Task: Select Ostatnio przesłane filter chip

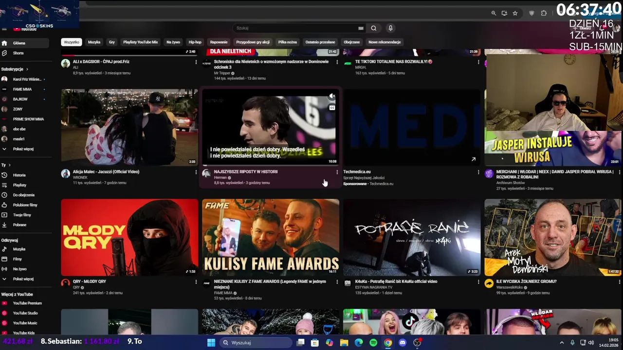Action: click(320, 42)
